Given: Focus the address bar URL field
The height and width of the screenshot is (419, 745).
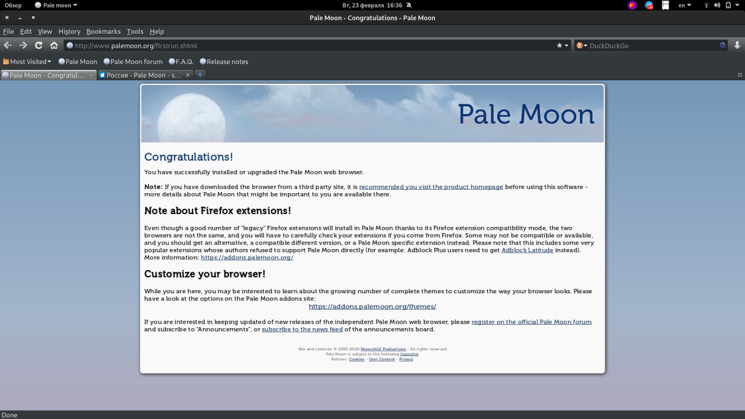Looking at the screenshot, I should (x=314, y=45).
